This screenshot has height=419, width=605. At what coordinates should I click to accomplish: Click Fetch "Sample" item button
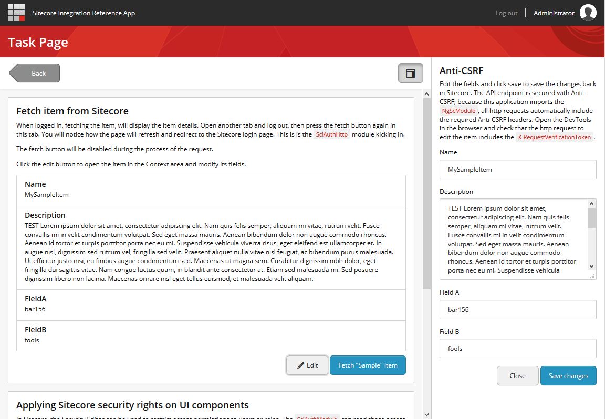(368, 365)
